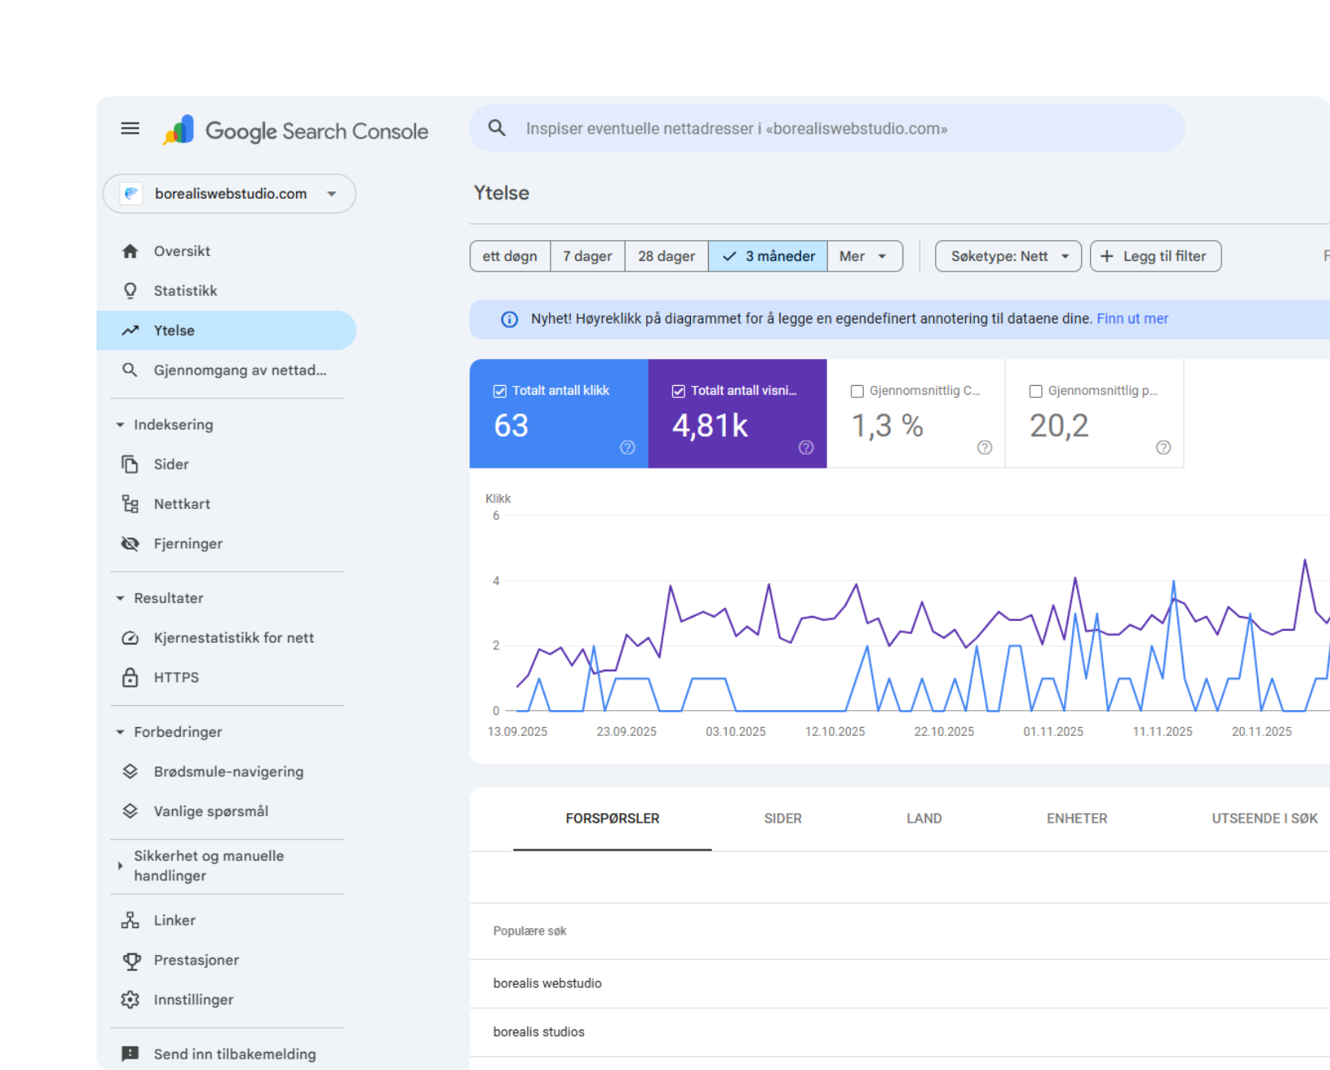The width and height of the screenshot is (1330, 1070).
Task: Open Oversikt home icon
Action: [130, 251]
